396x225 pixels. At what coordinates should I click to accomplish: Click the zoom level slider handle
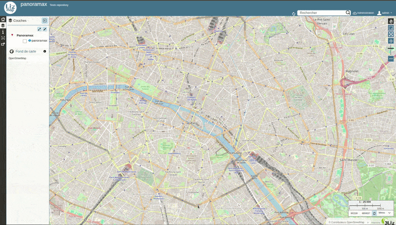pos(391,48)
